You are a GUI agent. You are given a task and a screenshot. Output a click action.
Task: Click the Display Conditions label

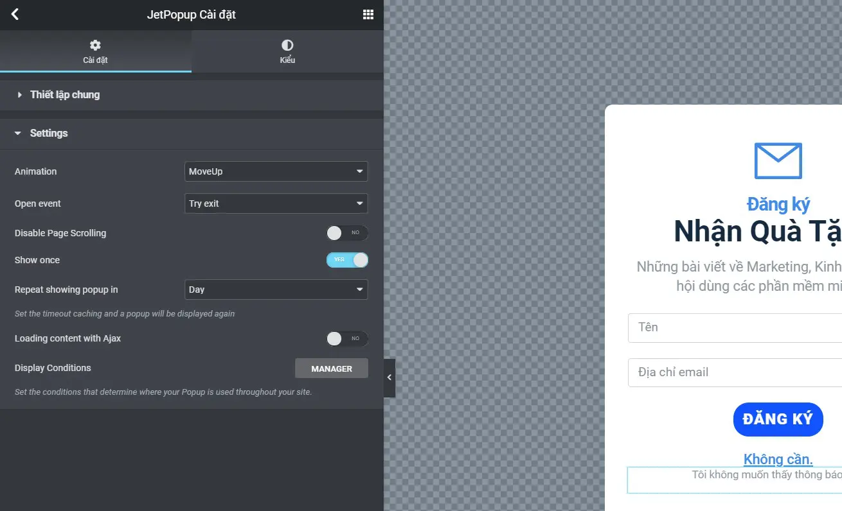click(x=53, y=368)
